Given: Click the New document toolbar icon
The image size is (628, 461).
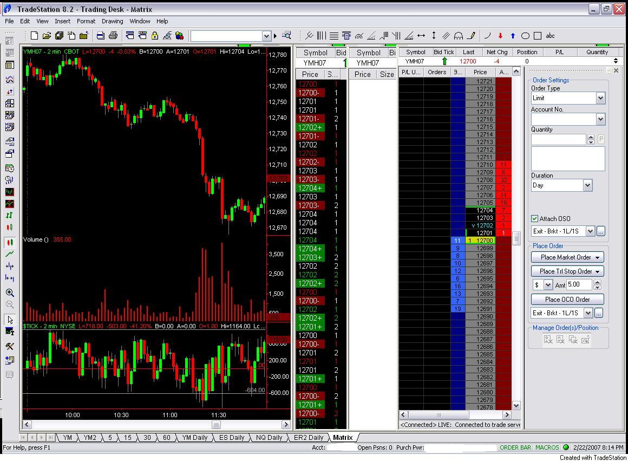Looking at the screenshot, I should point(35,36).
